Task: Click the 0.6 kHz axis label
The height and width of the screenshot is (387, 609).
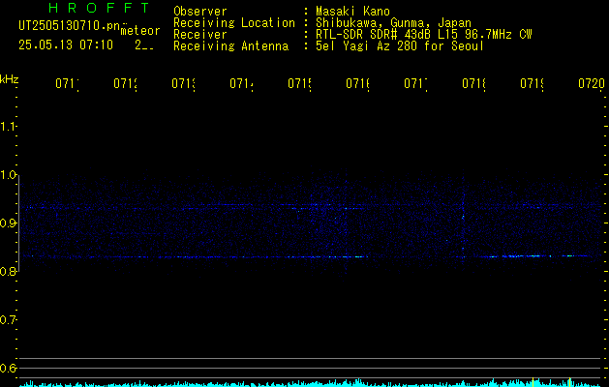Action: click(x=8, y=368)
